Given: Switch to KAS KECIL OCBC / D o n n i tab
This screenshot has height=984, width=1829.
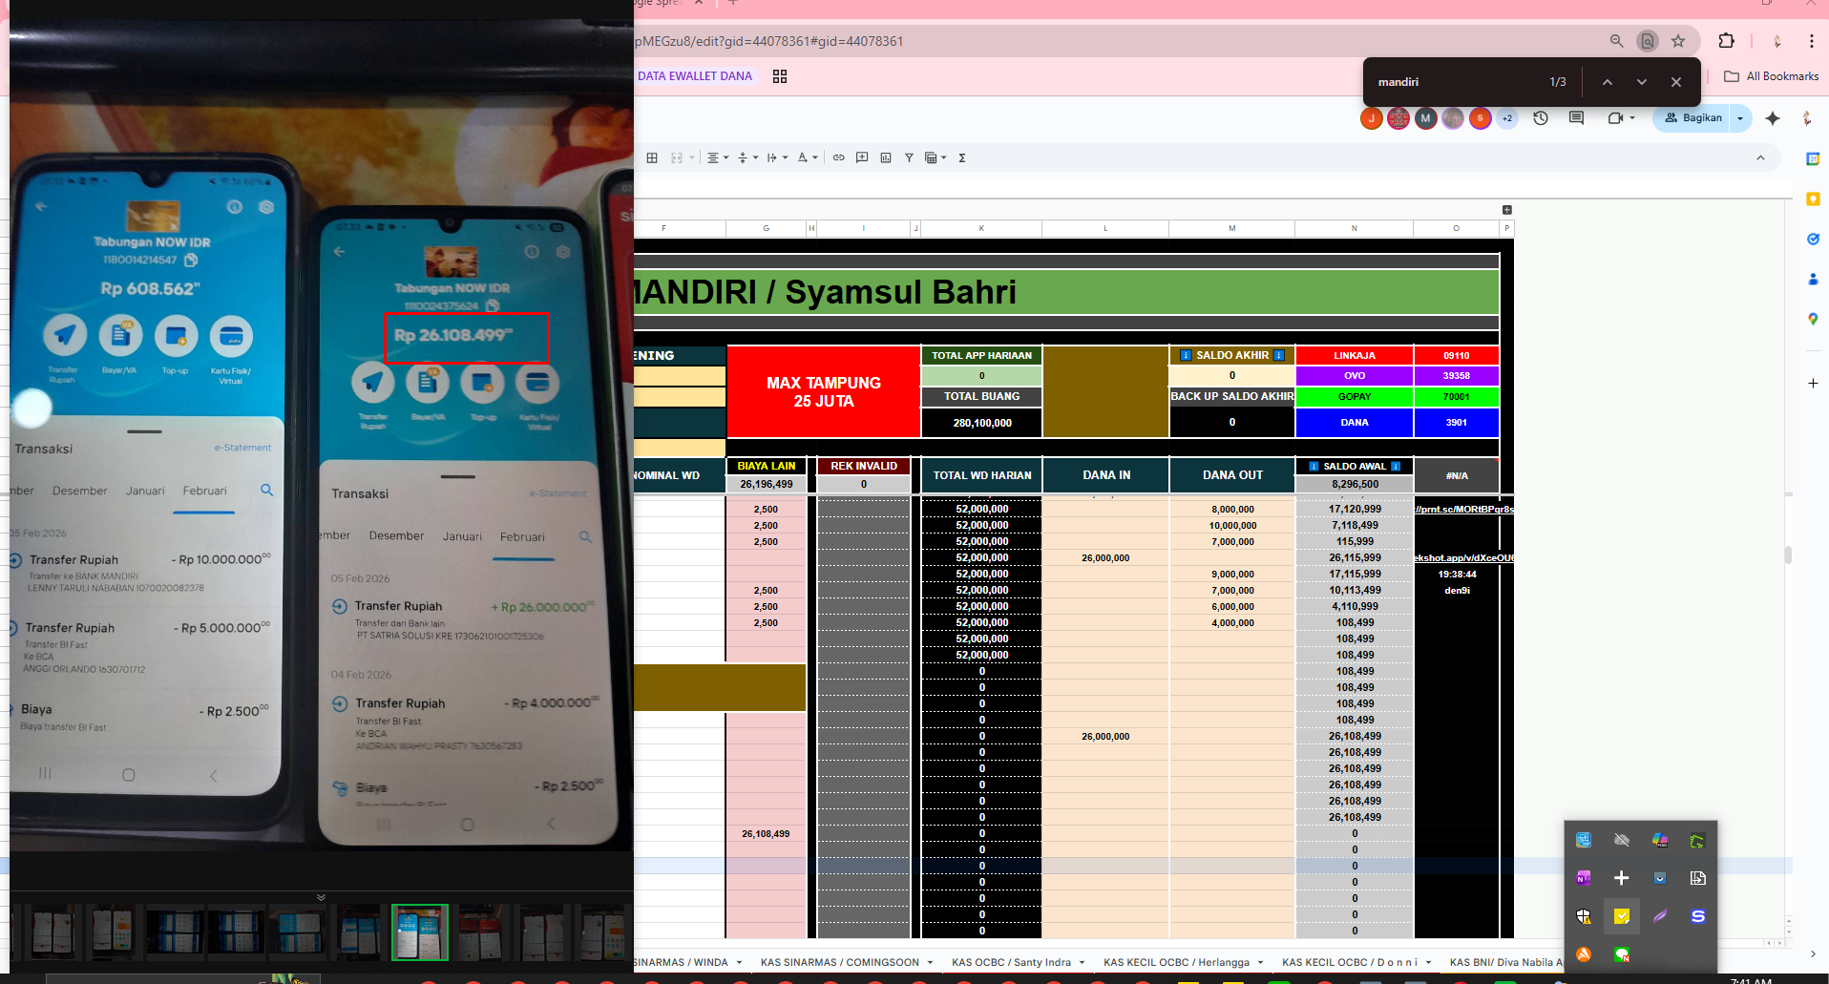Looking at the screenshot, I should (x=1349, y=962).
